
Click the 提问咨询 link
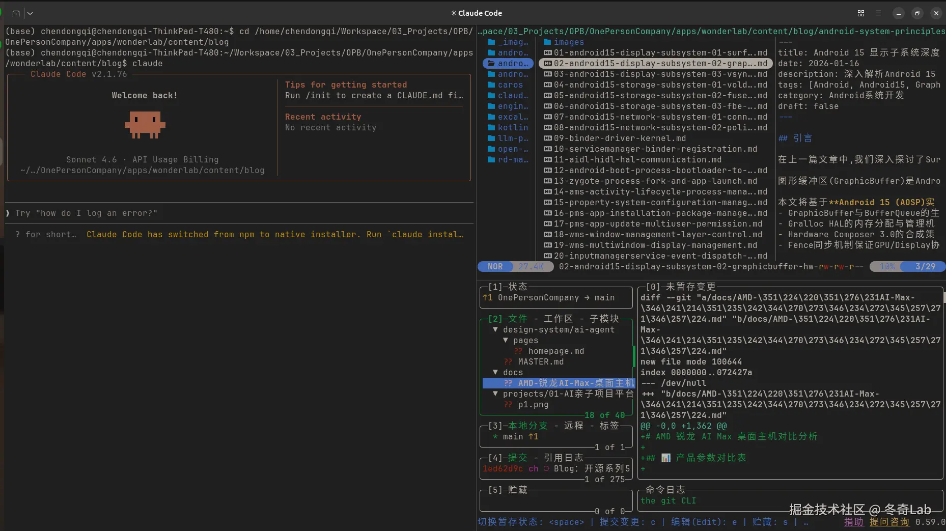coord(888,522)
